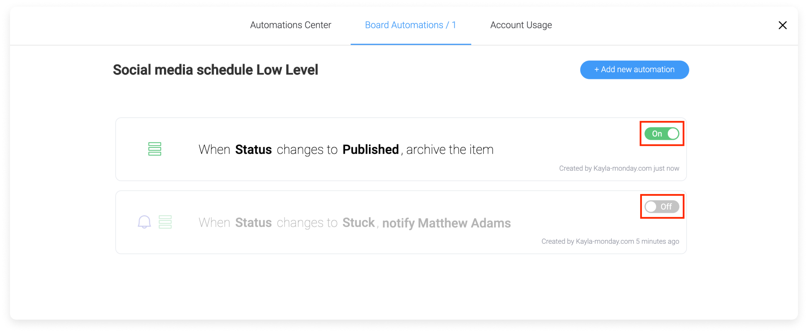808x333 pixels.
Task: Click the Matthew Adams recipient name
Action: tap(464, 223)
